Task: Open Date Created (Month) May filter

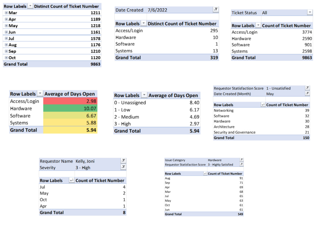Action: point(307,94)
